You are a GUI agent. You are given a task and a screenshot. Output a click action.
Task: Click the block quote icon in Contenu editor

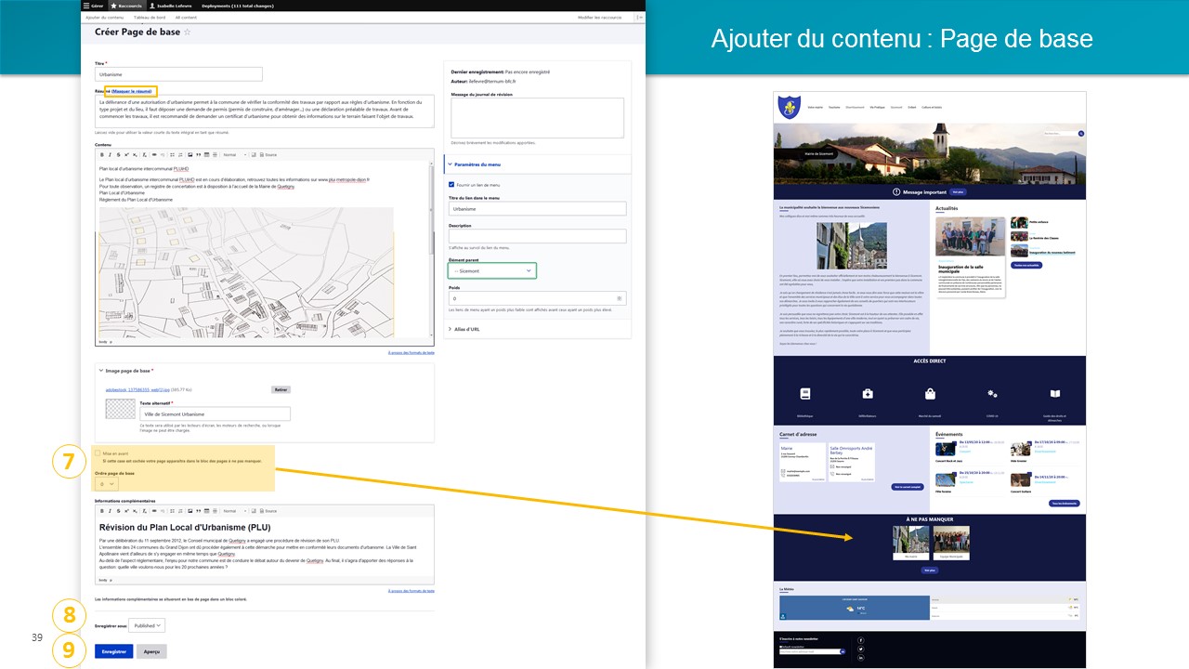pos(198,154)
